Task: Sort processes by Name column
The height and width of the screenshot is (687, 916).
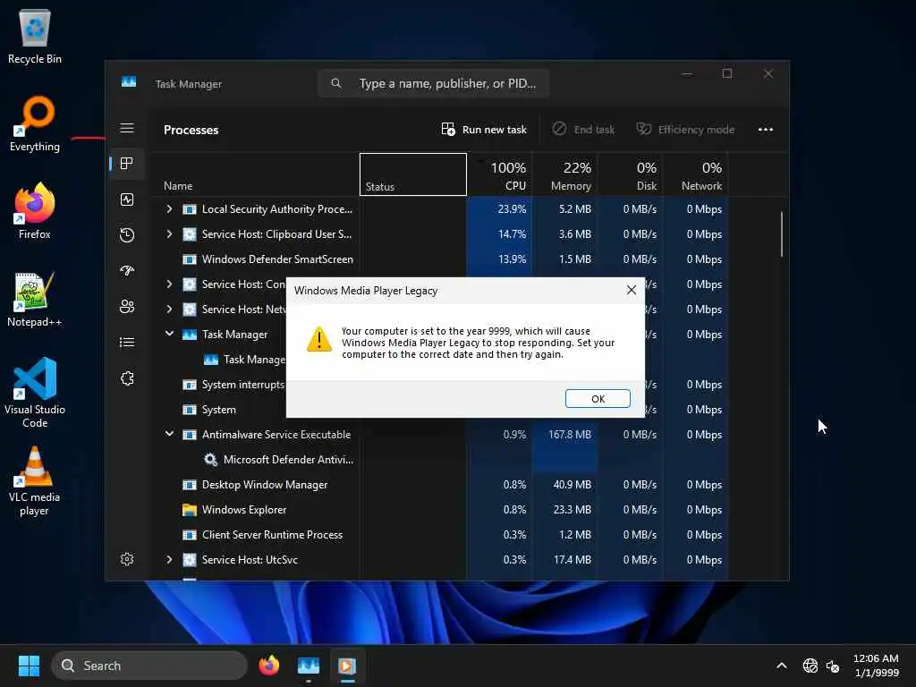Action: click(255, 174)
